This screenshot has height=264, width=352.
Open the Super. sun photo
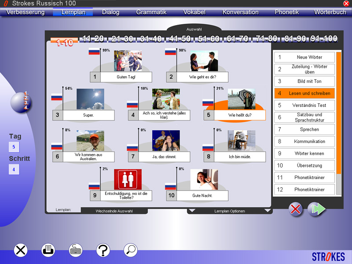90,99
